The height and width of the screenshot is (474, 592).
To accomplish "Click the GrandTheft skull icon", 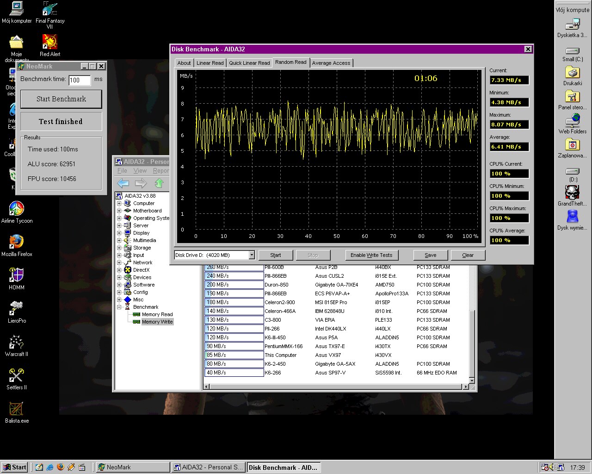I will [573, 196].
